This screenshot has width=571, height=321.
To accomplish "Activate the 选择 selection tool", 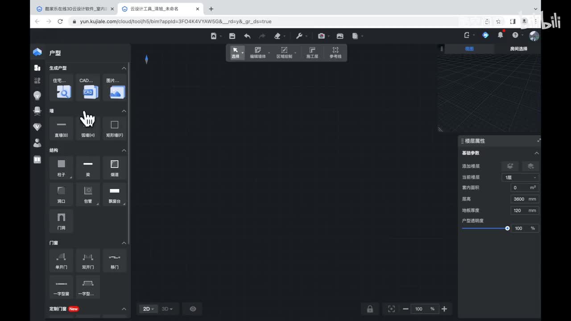I will point(236,53).
